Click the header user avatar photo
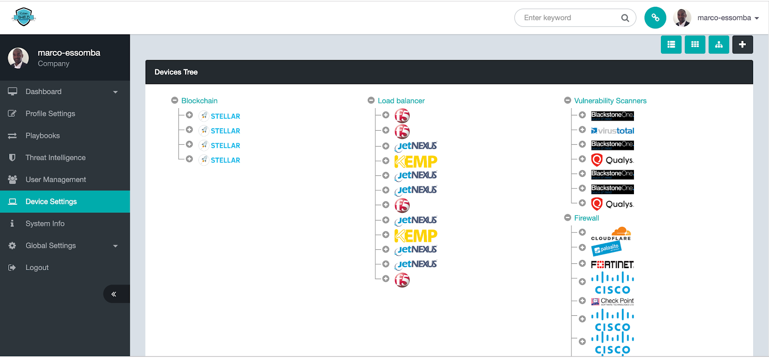Viewport: 769px width, 358px height. 682,18
